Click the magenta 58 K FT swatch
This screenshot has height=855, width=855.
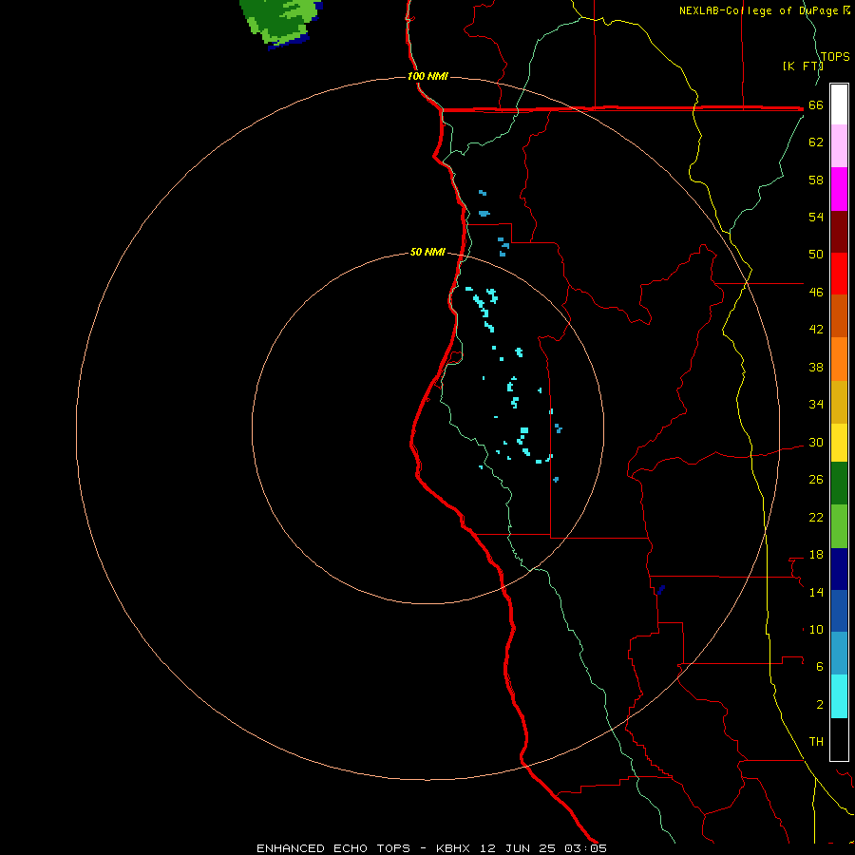click(x=839, y=189)
